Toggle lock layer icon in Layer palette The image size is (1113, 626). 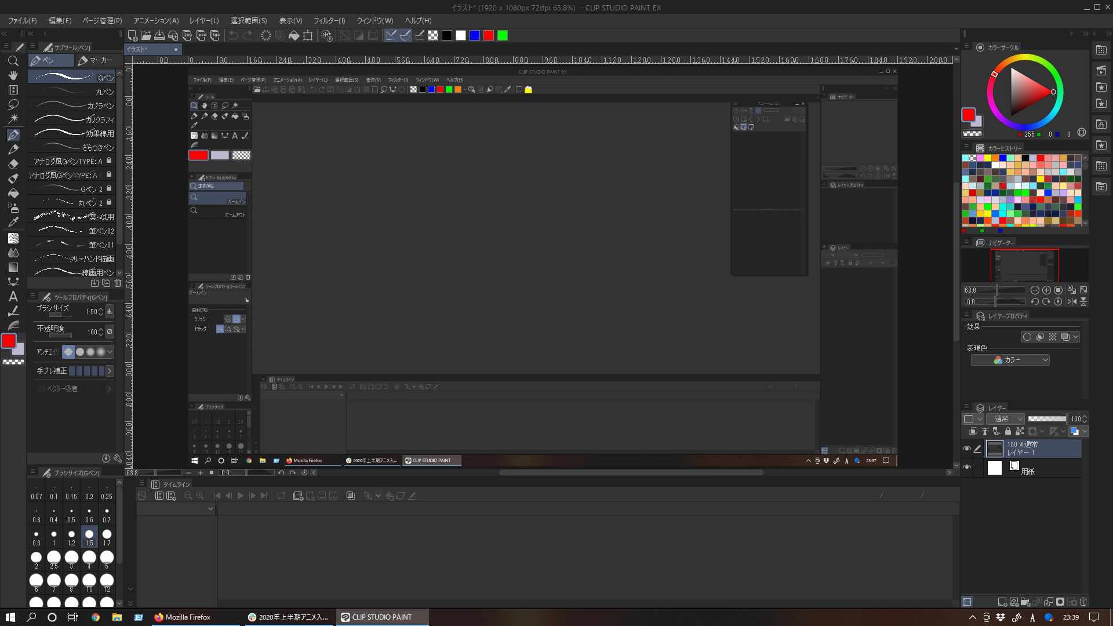pyautogui.click(x=1008, y=432)
